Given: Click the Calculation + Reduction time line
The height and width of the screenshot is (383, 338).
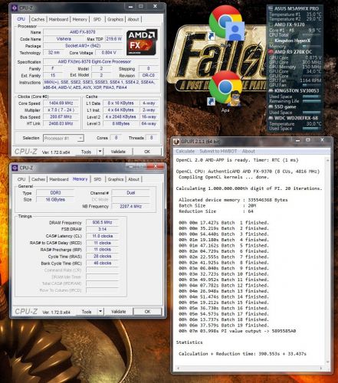Looking at the screenshot, I should [x=242, y=354].
